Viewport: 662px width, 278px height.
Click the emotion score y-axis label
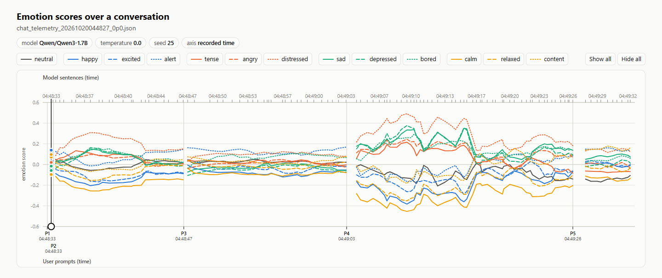[x=24, y=165]
